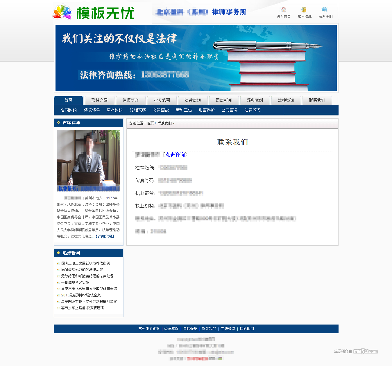Click the bookmark icon above 加入收藏

(304, 10)
